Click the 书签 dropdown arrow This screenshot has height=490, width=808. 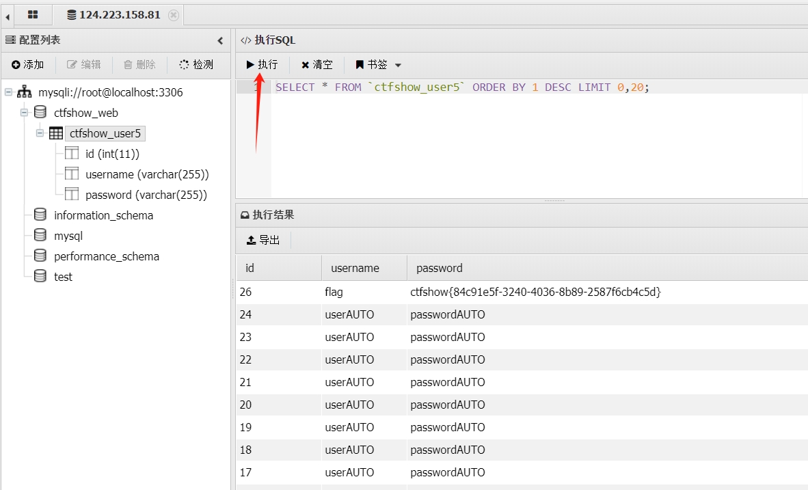(398, 65)
